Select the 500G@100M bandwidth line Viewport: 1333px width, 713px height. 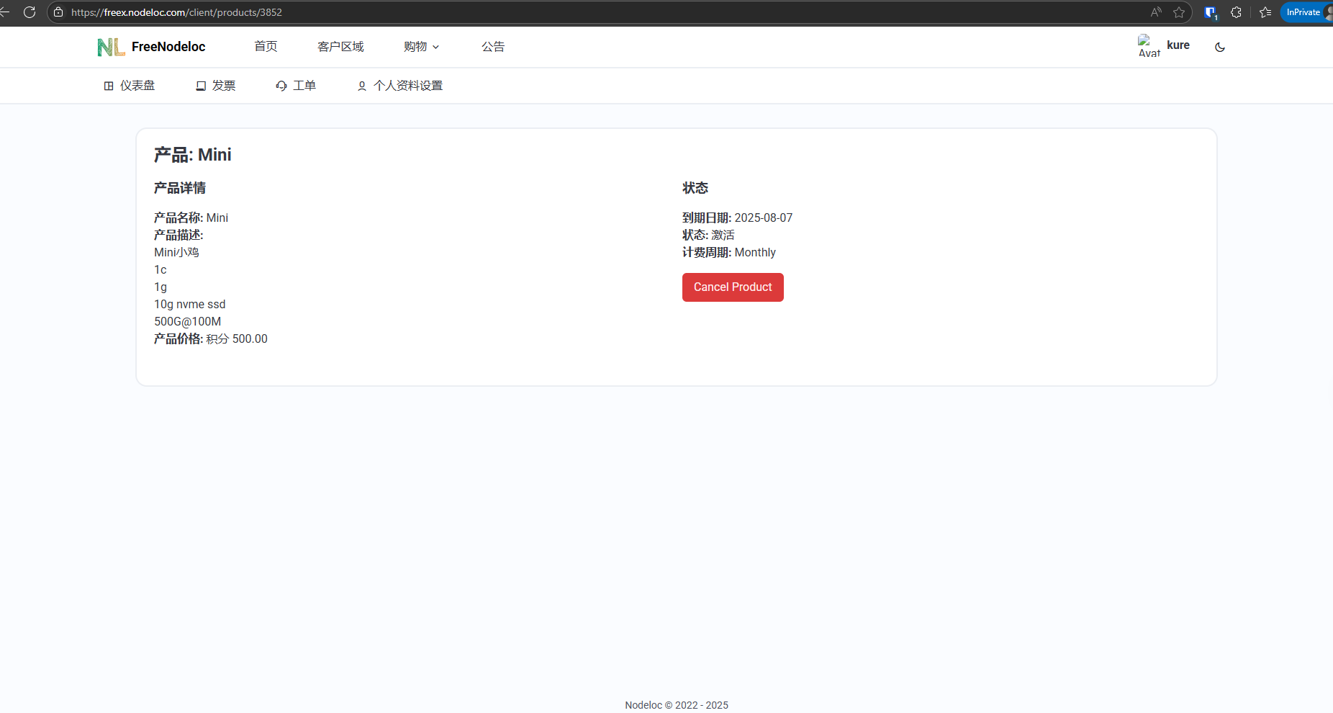point(188,321)
